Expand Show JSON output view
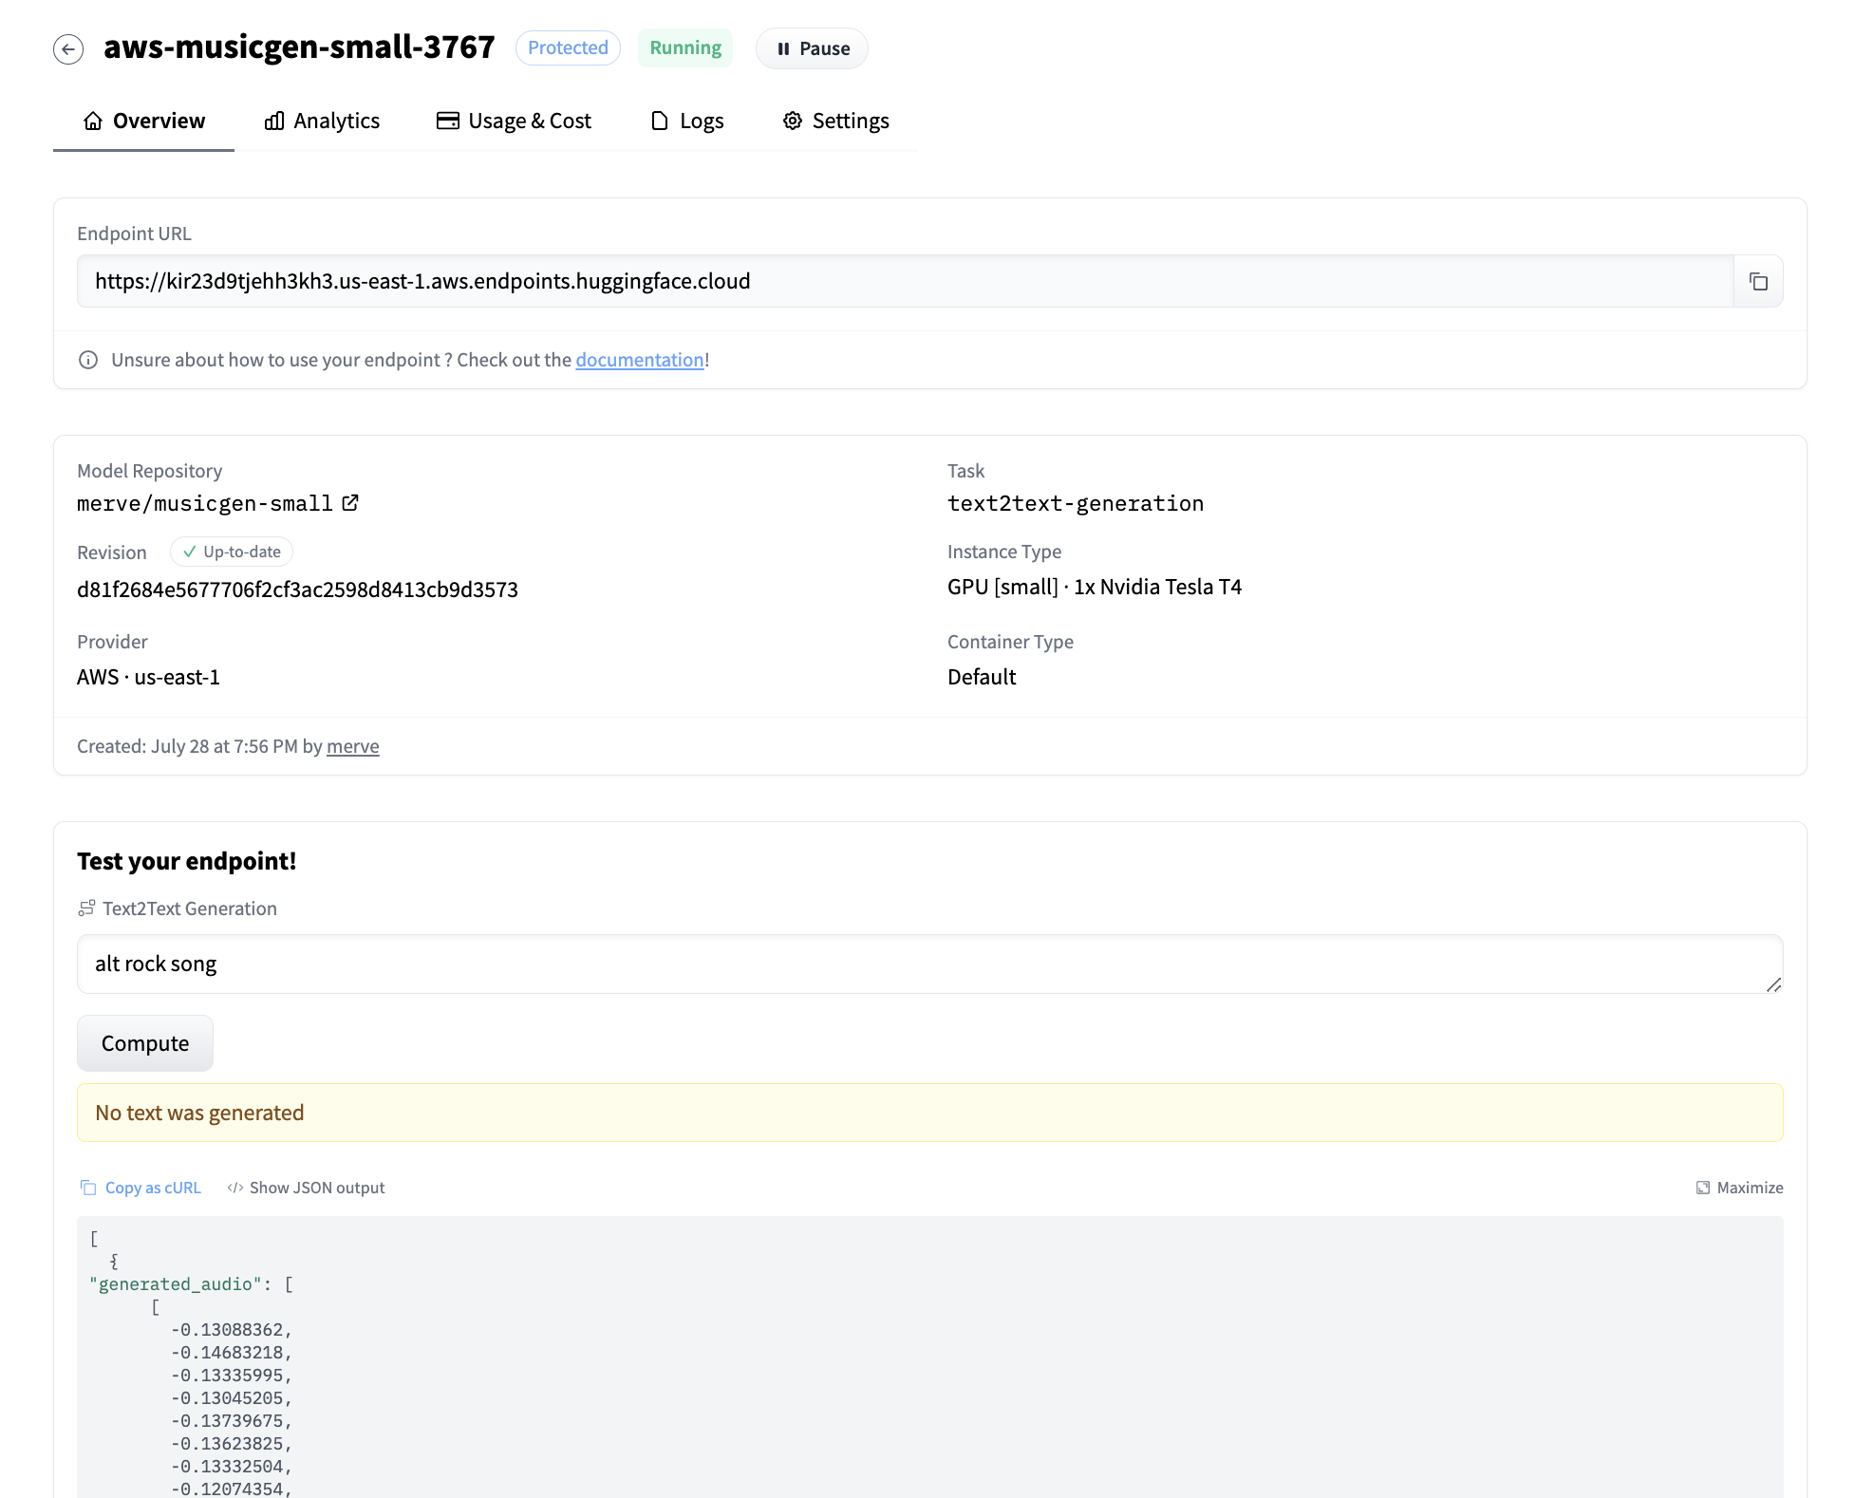The height and width of the screenshot is (1498, 1855). (306, 1188)
